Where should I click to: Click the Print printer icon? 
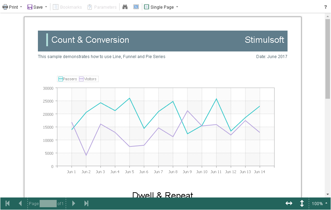pyautogui.click(x=5, y=7)
